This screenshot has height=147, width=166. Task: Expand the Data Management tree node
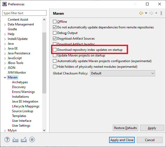(5, 25)
